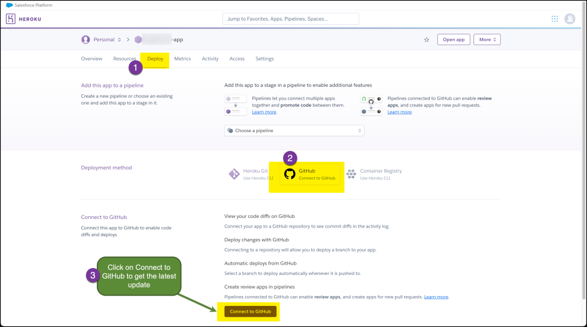Open Learn more link under review apps pipelines text
The image size is (587, 327).
400,112
